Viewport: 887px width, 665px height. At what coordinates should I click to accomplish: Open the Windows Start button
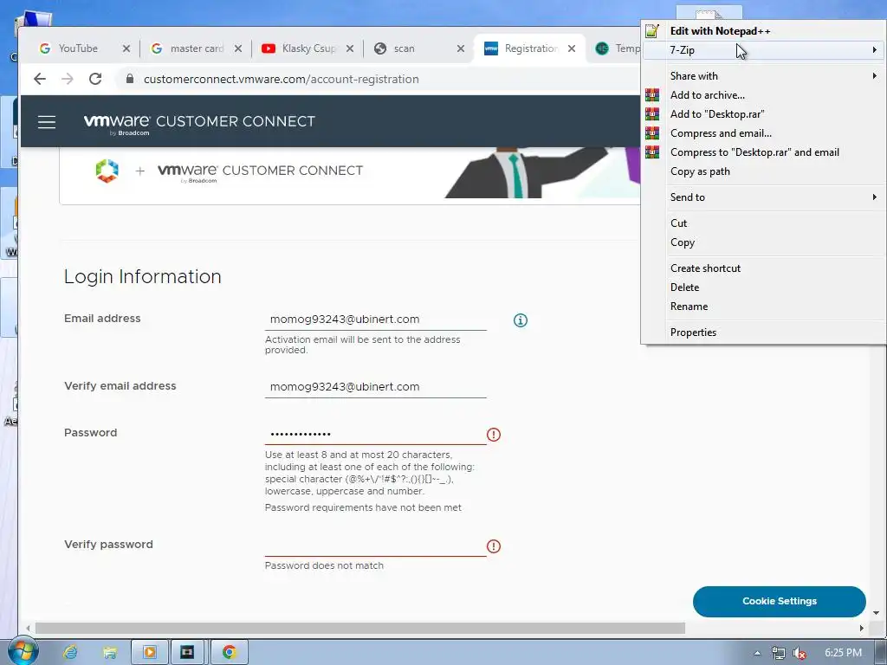point(23,652)
